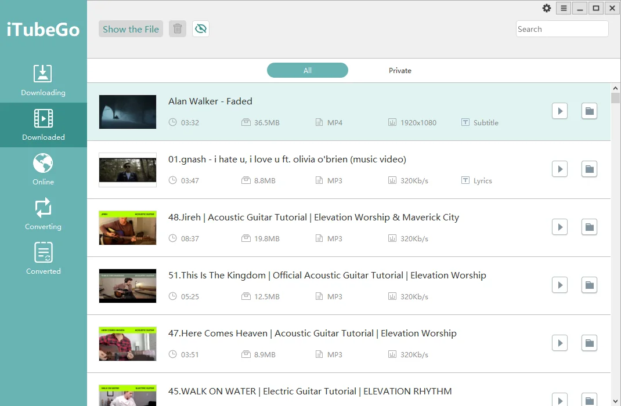Select the Downloaded section in sidebar
621x406 pixels.
(x=43, y=125)
